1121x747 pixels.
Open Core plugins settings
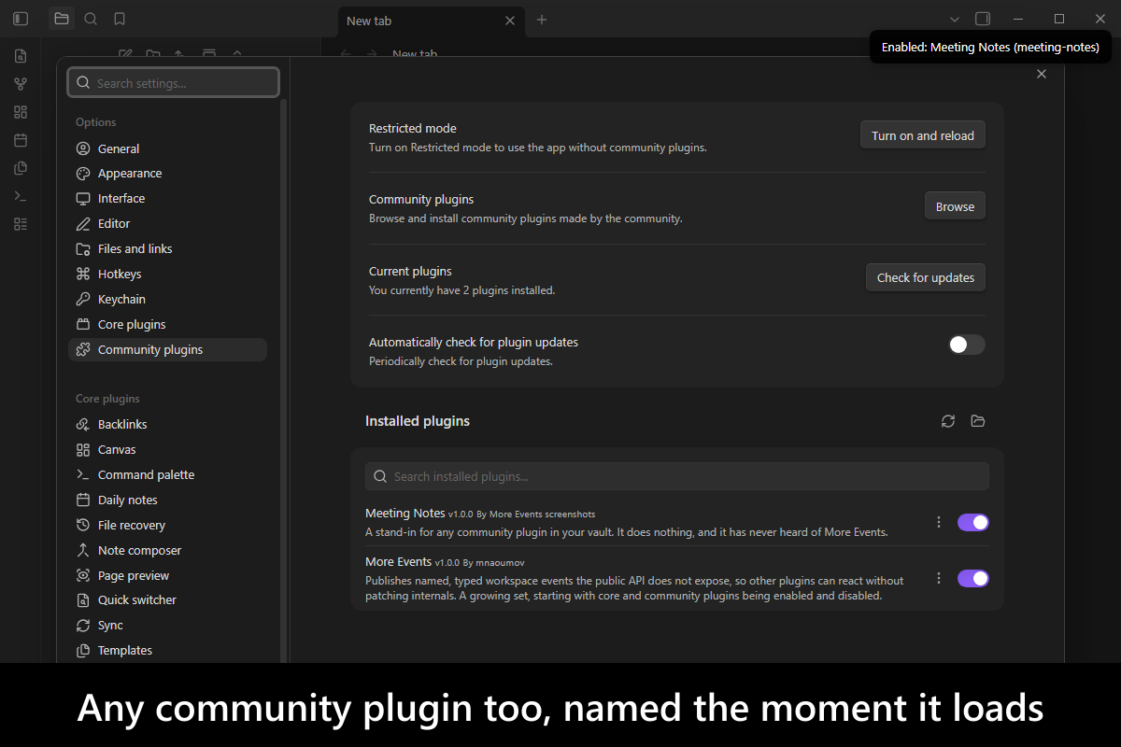[x=167, y=325]
